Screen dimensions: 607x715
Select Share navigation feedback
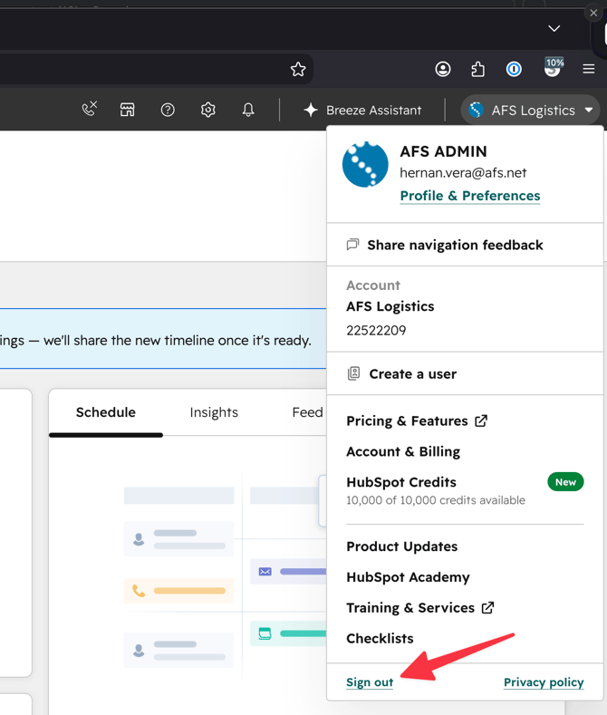tap(465, 245)
